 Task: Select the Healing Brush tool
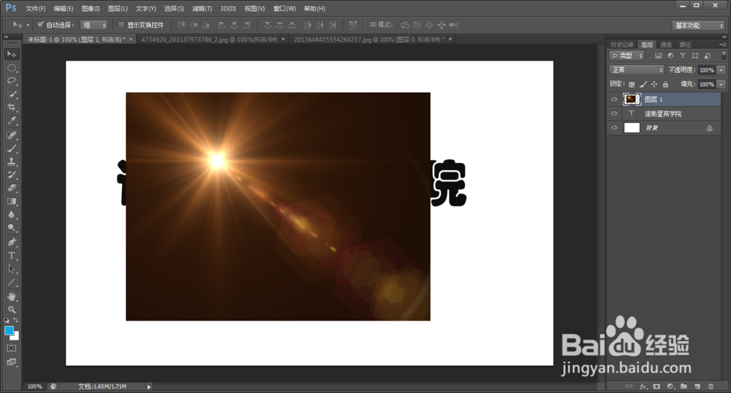12,135
